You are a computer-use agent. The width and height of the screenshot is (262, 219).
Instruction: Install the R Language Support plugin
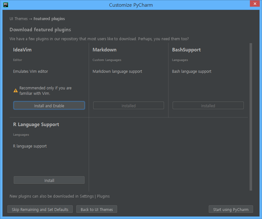[49, 180]
